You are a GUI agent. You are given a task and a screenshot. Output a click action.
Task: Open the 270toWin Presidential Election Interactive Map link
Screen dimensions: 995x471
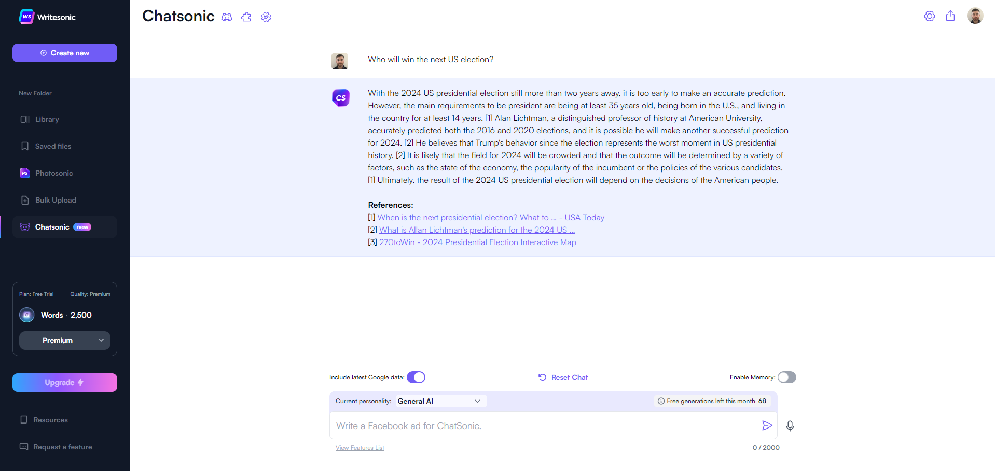[x=478, y=242]
